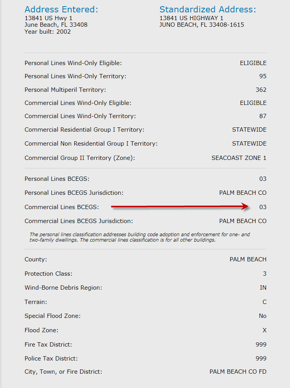Select the Personal Lines Wind-Only Territory value 95
Image resolution: width=290 pixels, height=388 pixels.
(263, 76)
